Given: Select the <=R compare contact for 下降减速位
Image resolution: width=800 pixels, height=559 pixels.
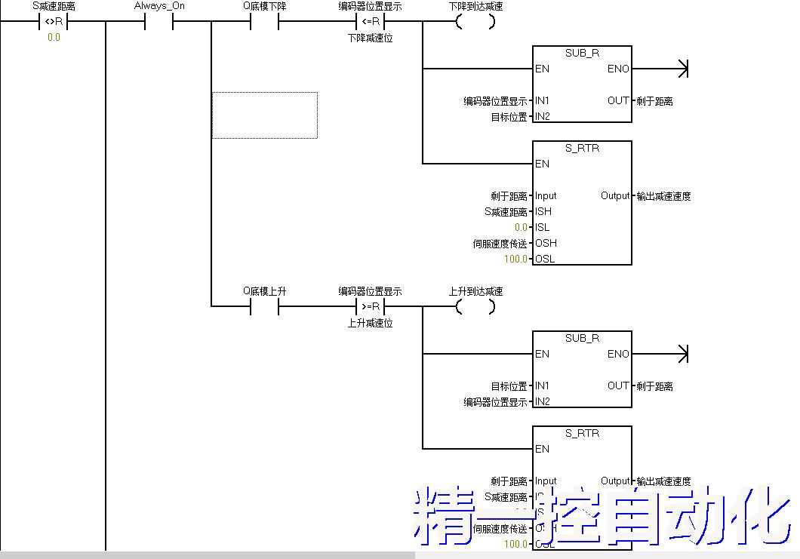Looking at the screenshot, I should 370,22.
